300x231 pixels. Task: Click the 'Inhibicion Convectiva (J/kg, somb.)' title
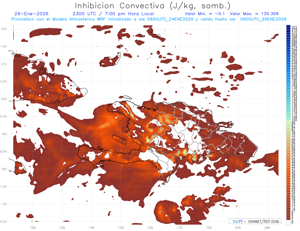(152, 6)
